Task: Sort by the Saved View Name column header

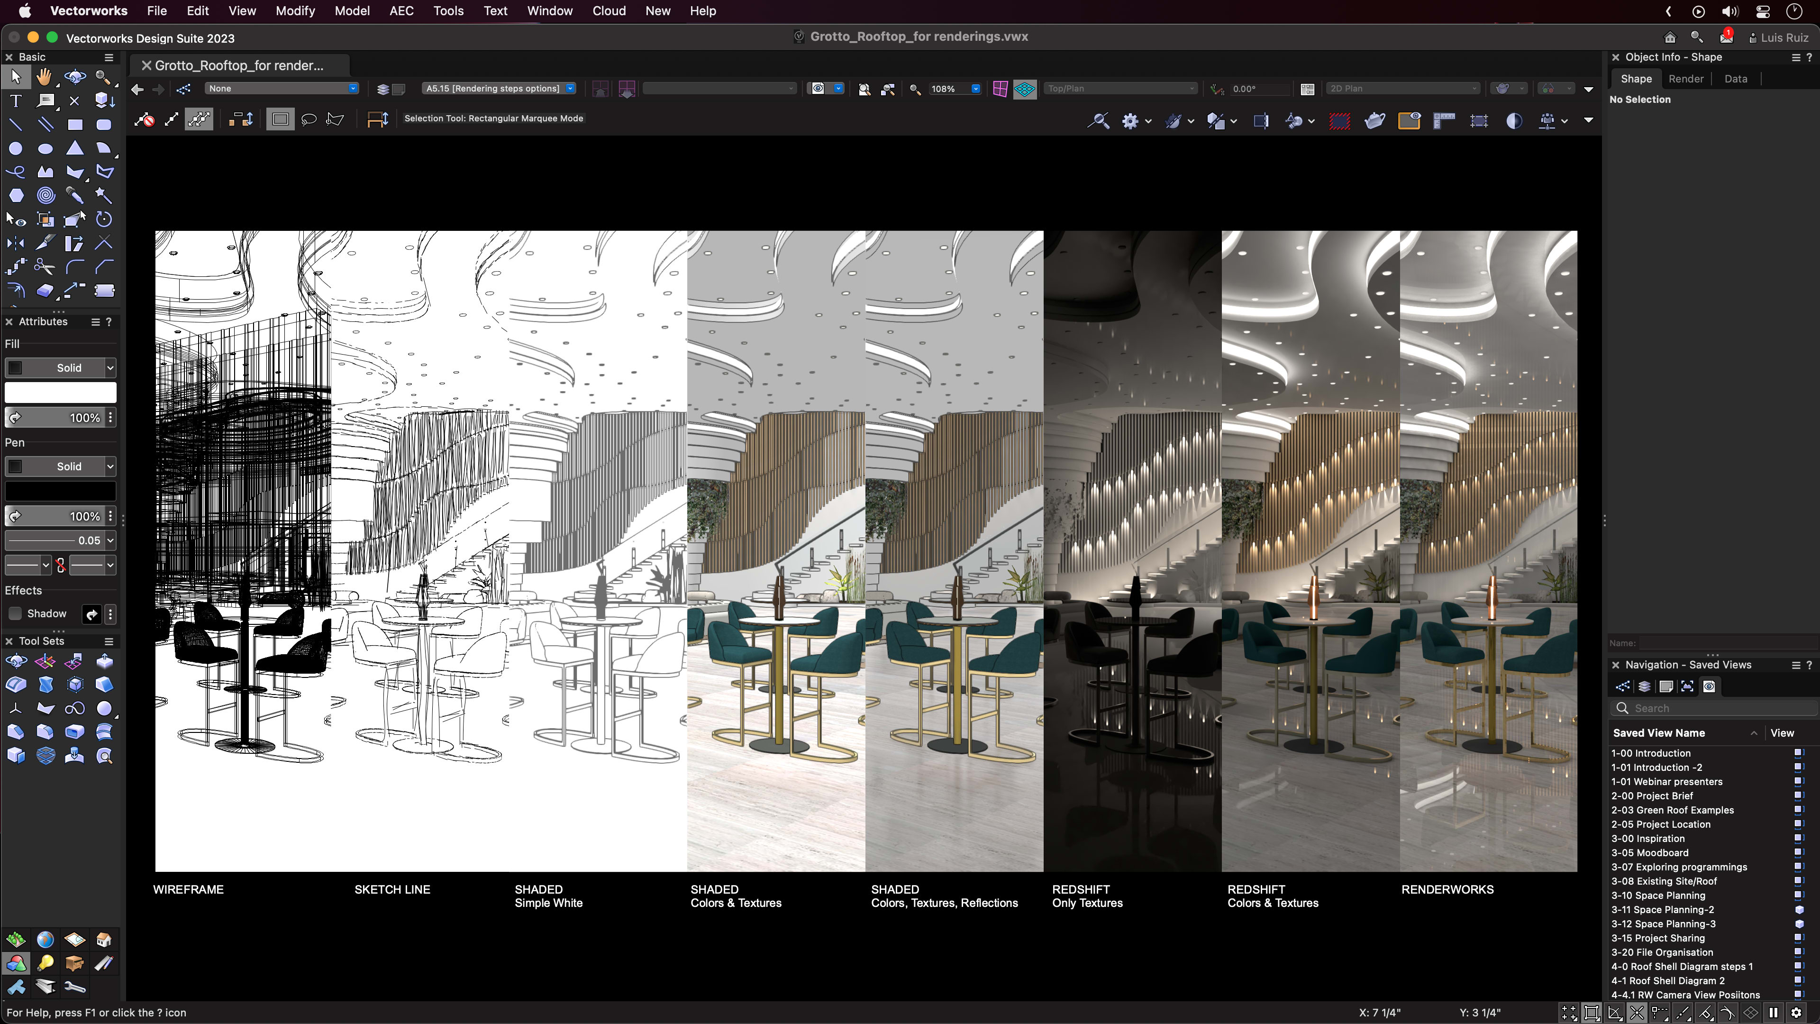Action: (1659, 733)
